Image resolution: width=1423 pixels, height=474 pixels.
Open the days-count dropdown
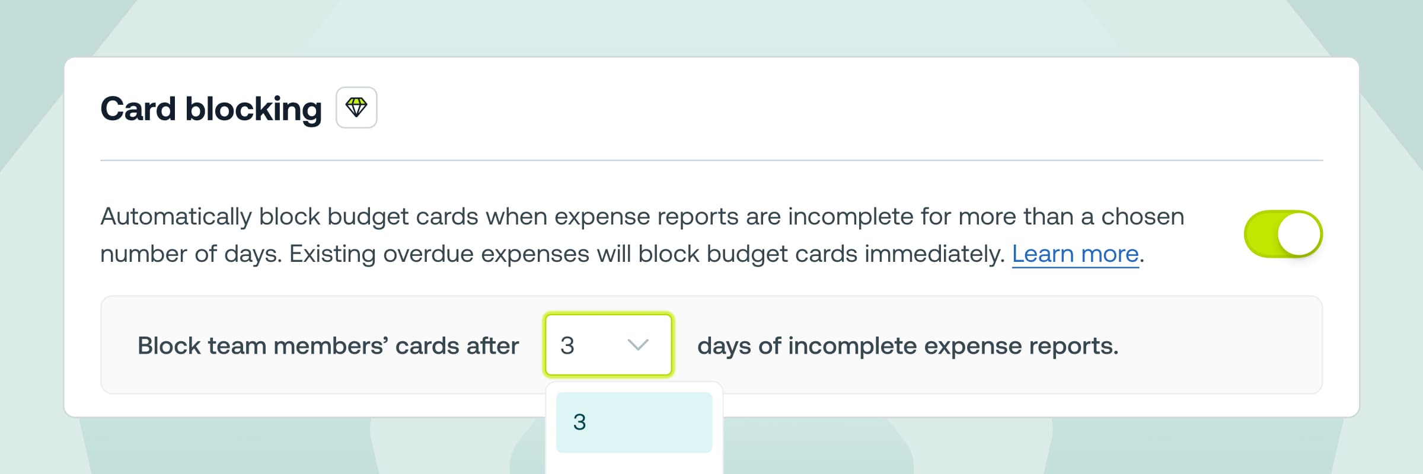pos(608,345)
